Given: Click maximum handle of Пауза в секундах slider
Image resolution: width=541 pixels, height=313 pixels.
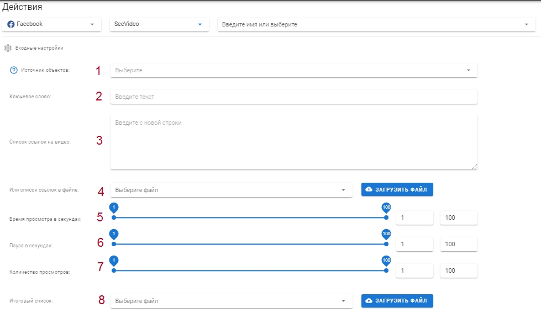Looking at the screenshot, I should click(386, 244).
